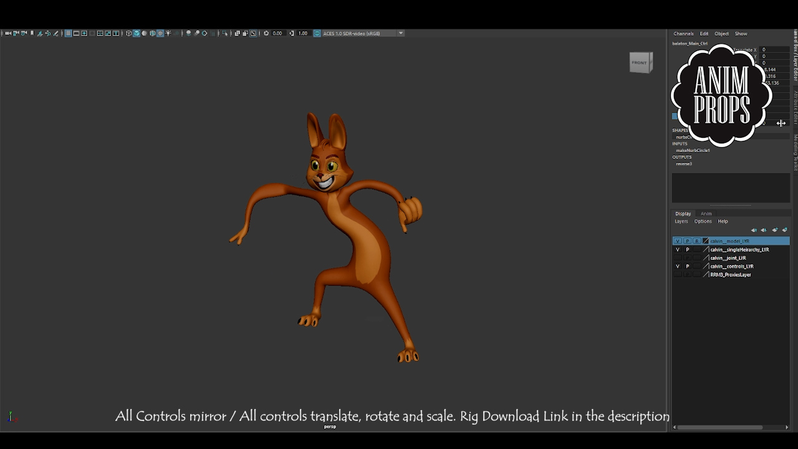Click Help in the Layer Editor
This screenshot has height=449, width=798.
[723, 221]
